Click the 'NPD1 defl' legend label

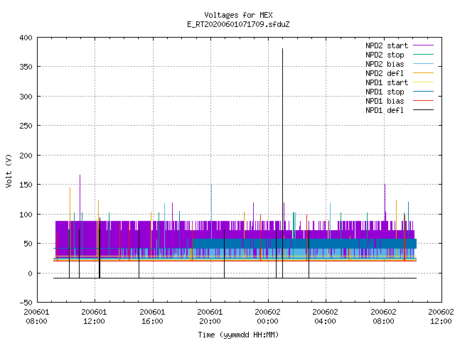385,111
